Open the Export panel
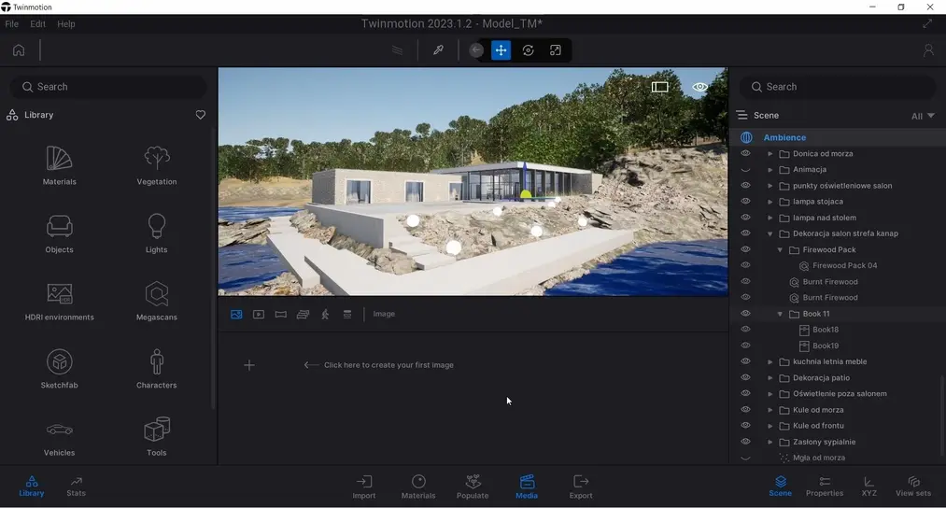The height and width of the screenshot is (508, 946). (581, 486)
